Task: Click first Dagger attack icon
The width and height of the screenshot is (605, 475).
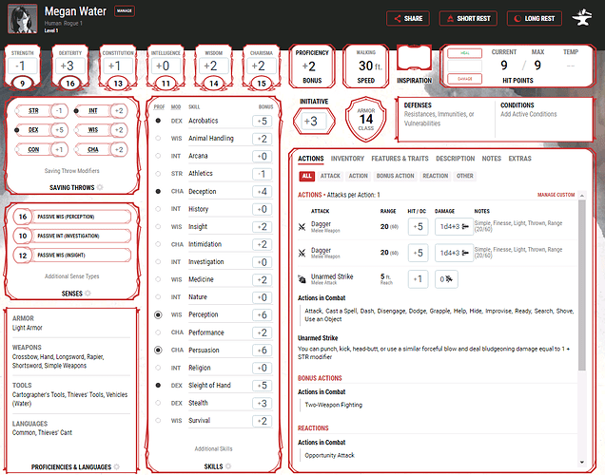Action: 302,227
